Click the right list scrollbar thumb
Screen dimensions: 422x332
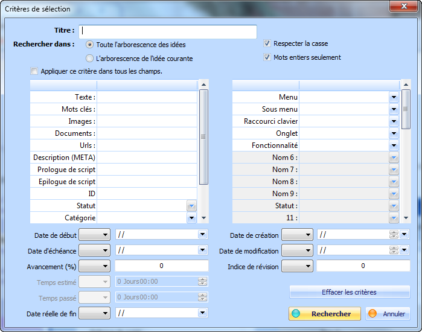pos(406,109)
